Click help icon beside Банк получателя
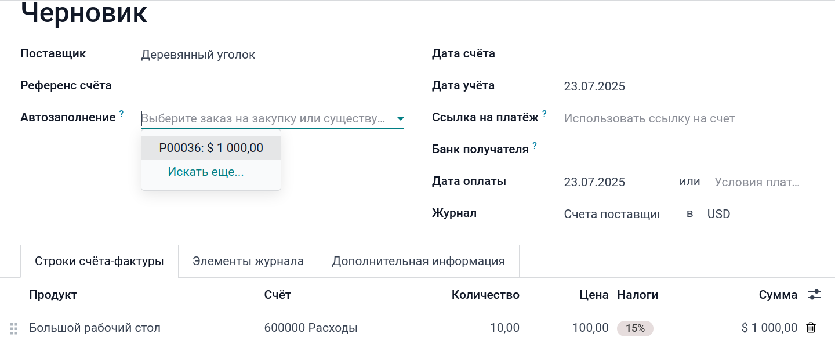Screen dimensions: 835x344 tap(535, 146)
